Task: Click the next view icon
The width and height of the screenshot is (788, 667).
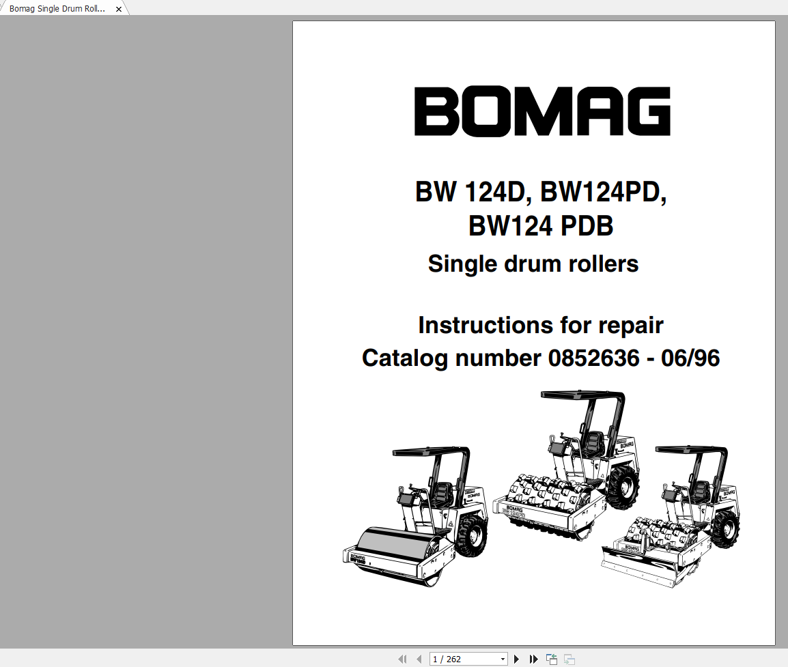Action: tap(569, 659)
